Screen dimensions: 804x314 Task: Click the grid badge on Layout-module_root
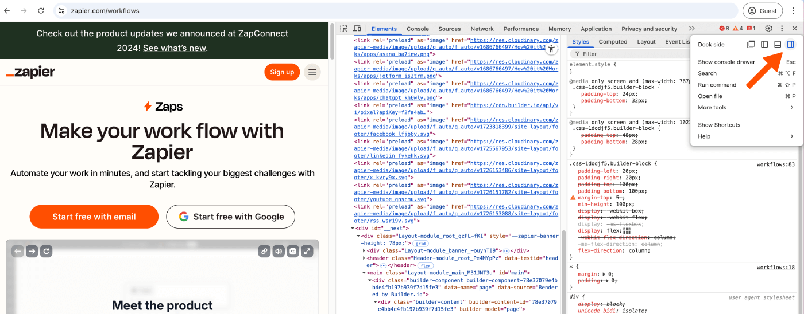(x=420, y=244)
